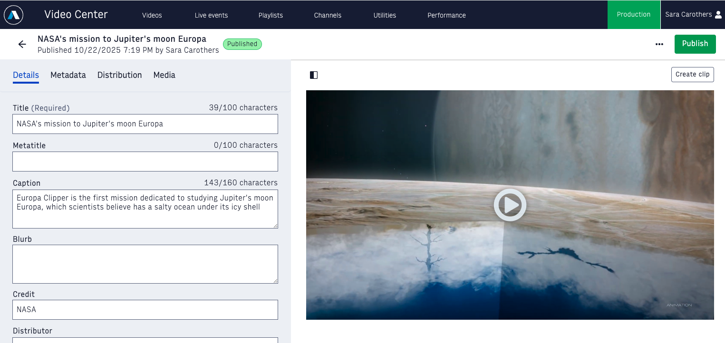Open the Live events menu
Viewport: 725px width, 343px height.
point(211,15)
